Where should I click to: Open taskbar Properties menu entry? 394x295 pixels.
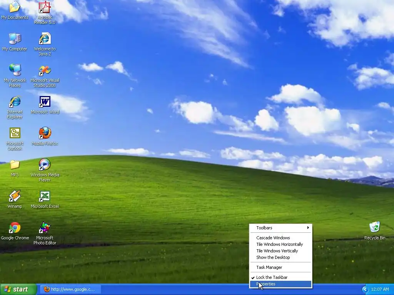280,284
